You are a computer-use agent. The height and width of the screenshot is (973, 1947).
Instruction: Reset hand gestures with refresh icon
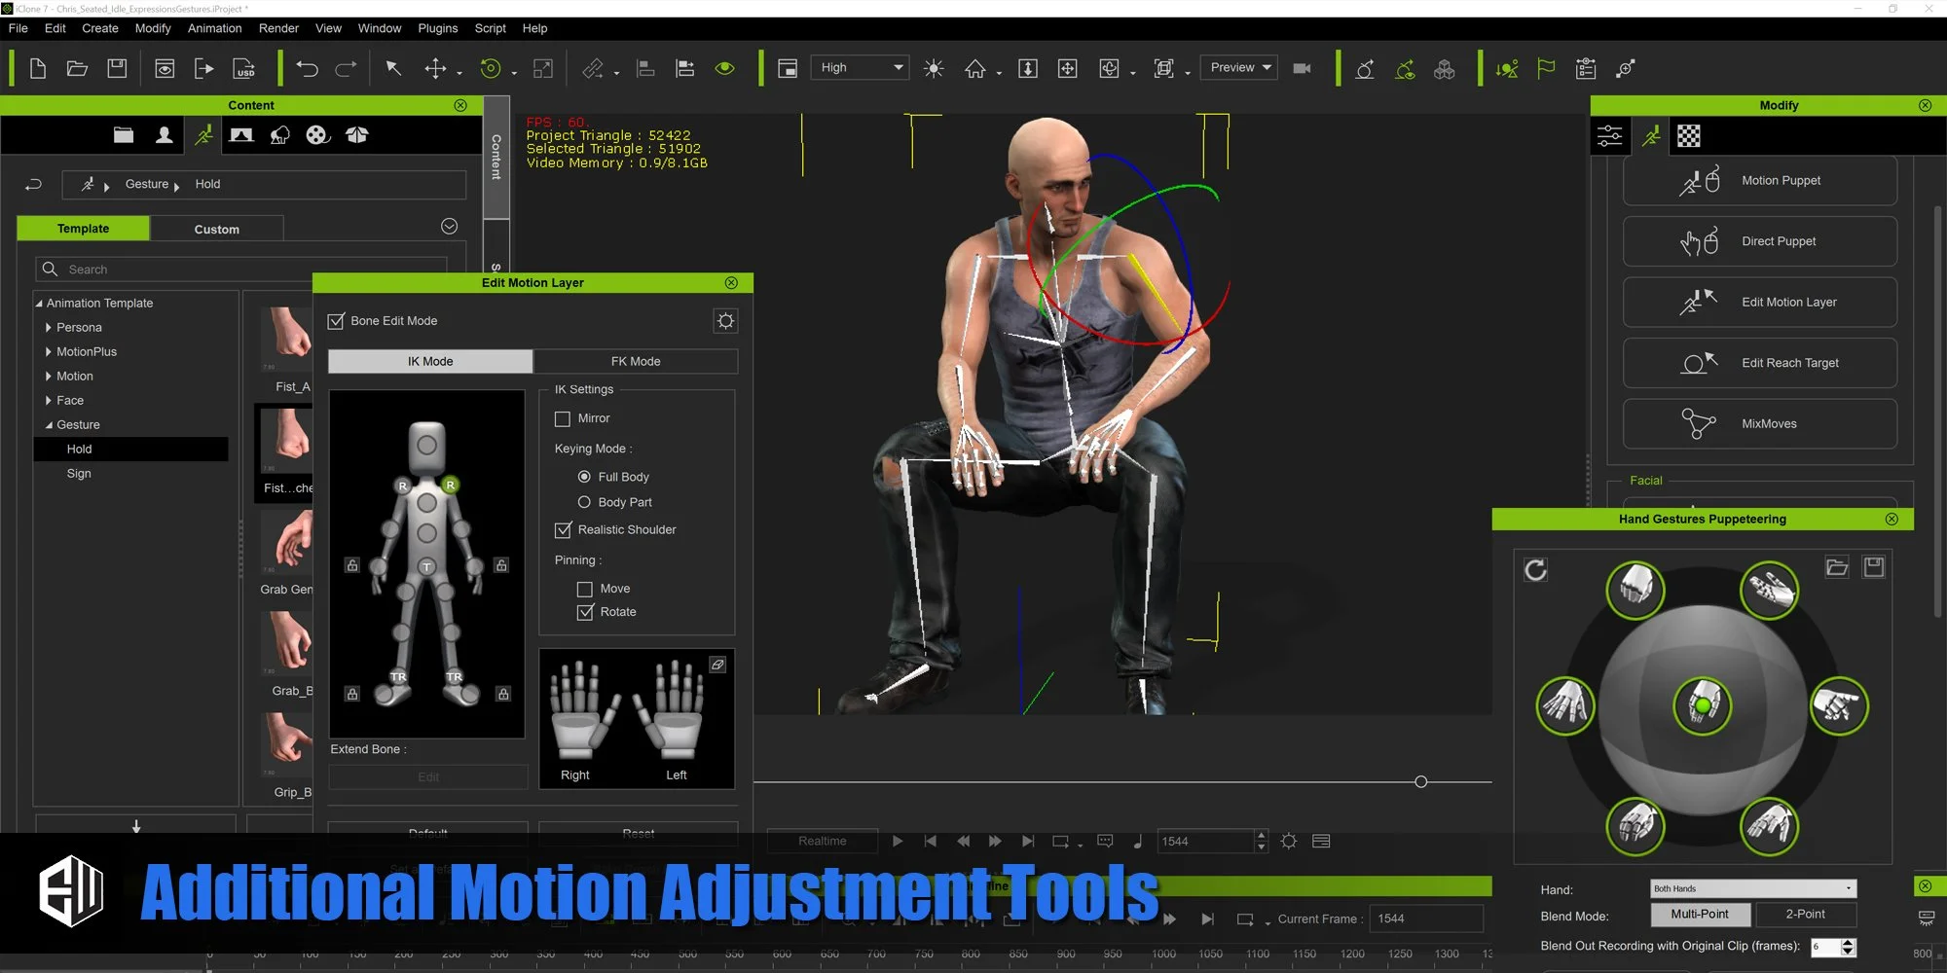[1535, 570]
